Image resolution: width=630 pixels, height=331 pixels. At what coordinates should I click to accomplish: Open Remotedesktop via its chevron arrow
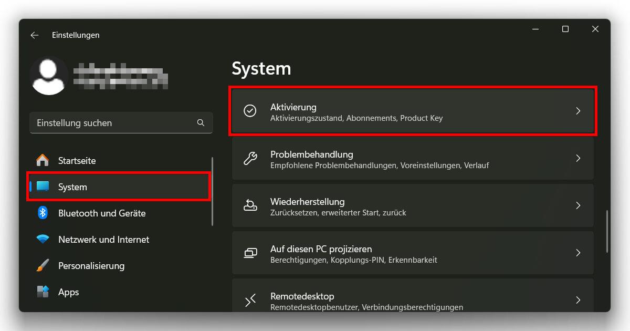pos(578,300)
